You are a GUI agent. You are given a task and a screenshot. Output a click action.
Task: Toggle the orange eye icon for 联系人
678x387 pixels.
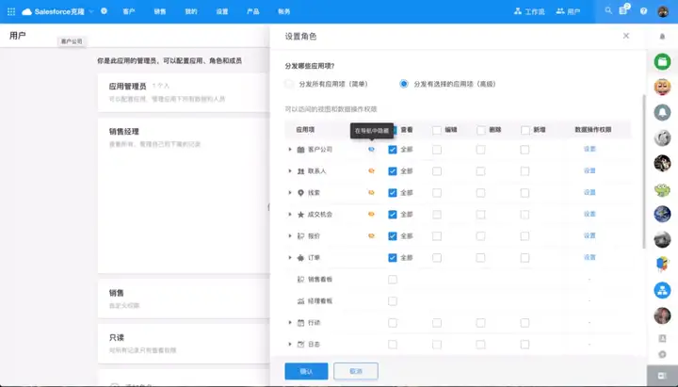371,170
